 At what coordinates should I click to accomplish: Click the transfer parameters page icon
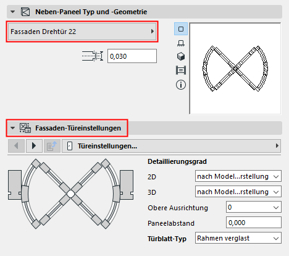pyautogui.click(x=52, y=146)
